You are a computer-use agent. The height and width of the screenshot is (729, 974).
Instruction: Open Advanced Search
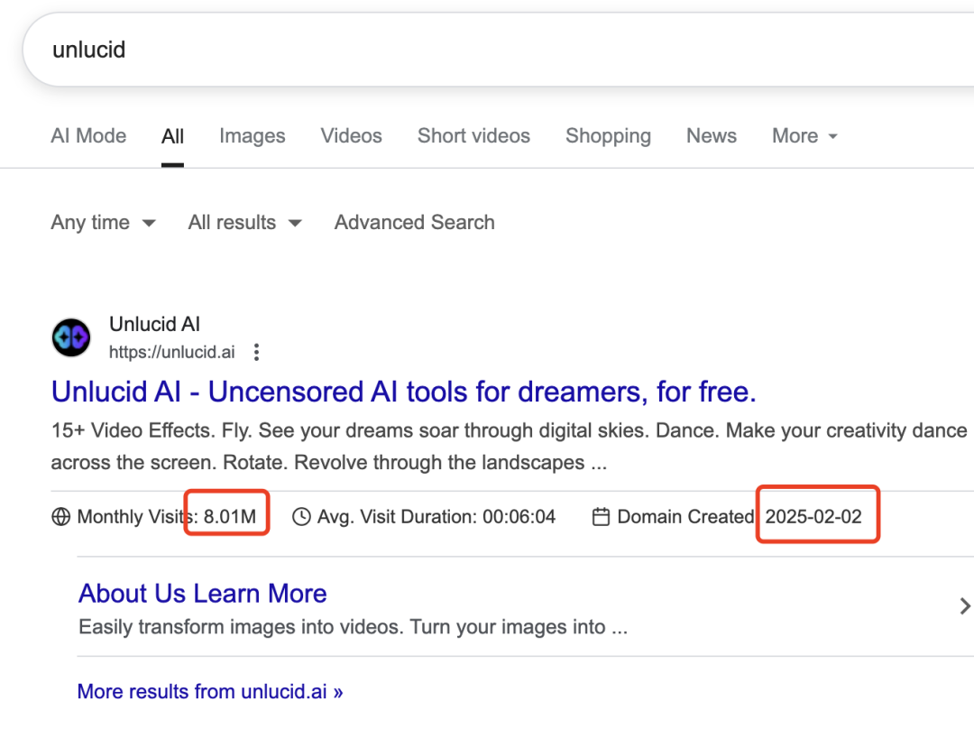click(x=414, y=223)
